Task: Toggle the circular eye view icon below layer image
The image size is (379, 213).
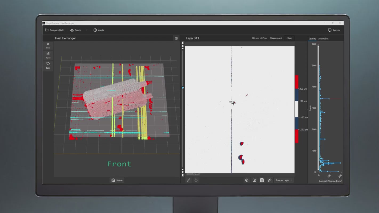Action: pos(247,180)
